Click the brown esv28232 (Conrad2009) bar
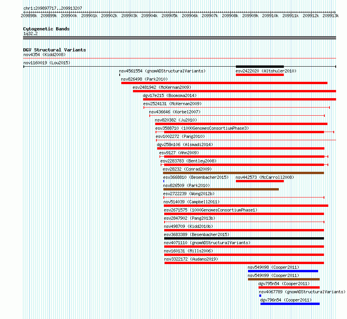This screenshot has width=347, height=319. (x=243, y=173)
